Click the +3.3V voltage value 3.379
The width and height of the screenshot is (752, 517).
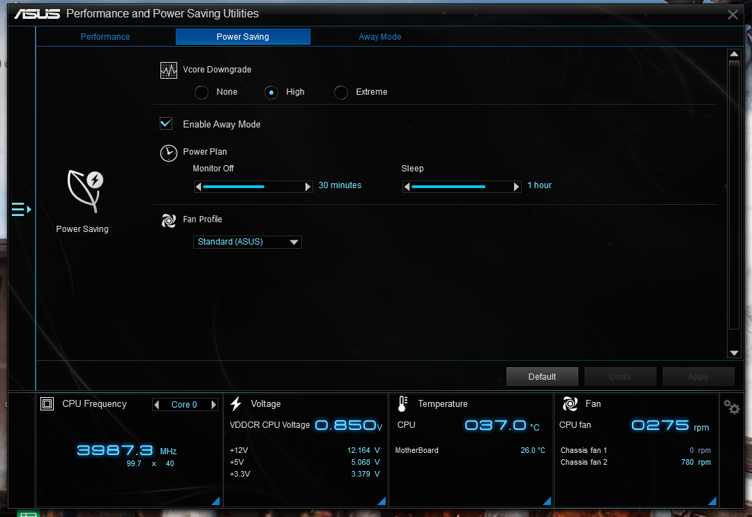pyautogui.click(x=366, y=474)
